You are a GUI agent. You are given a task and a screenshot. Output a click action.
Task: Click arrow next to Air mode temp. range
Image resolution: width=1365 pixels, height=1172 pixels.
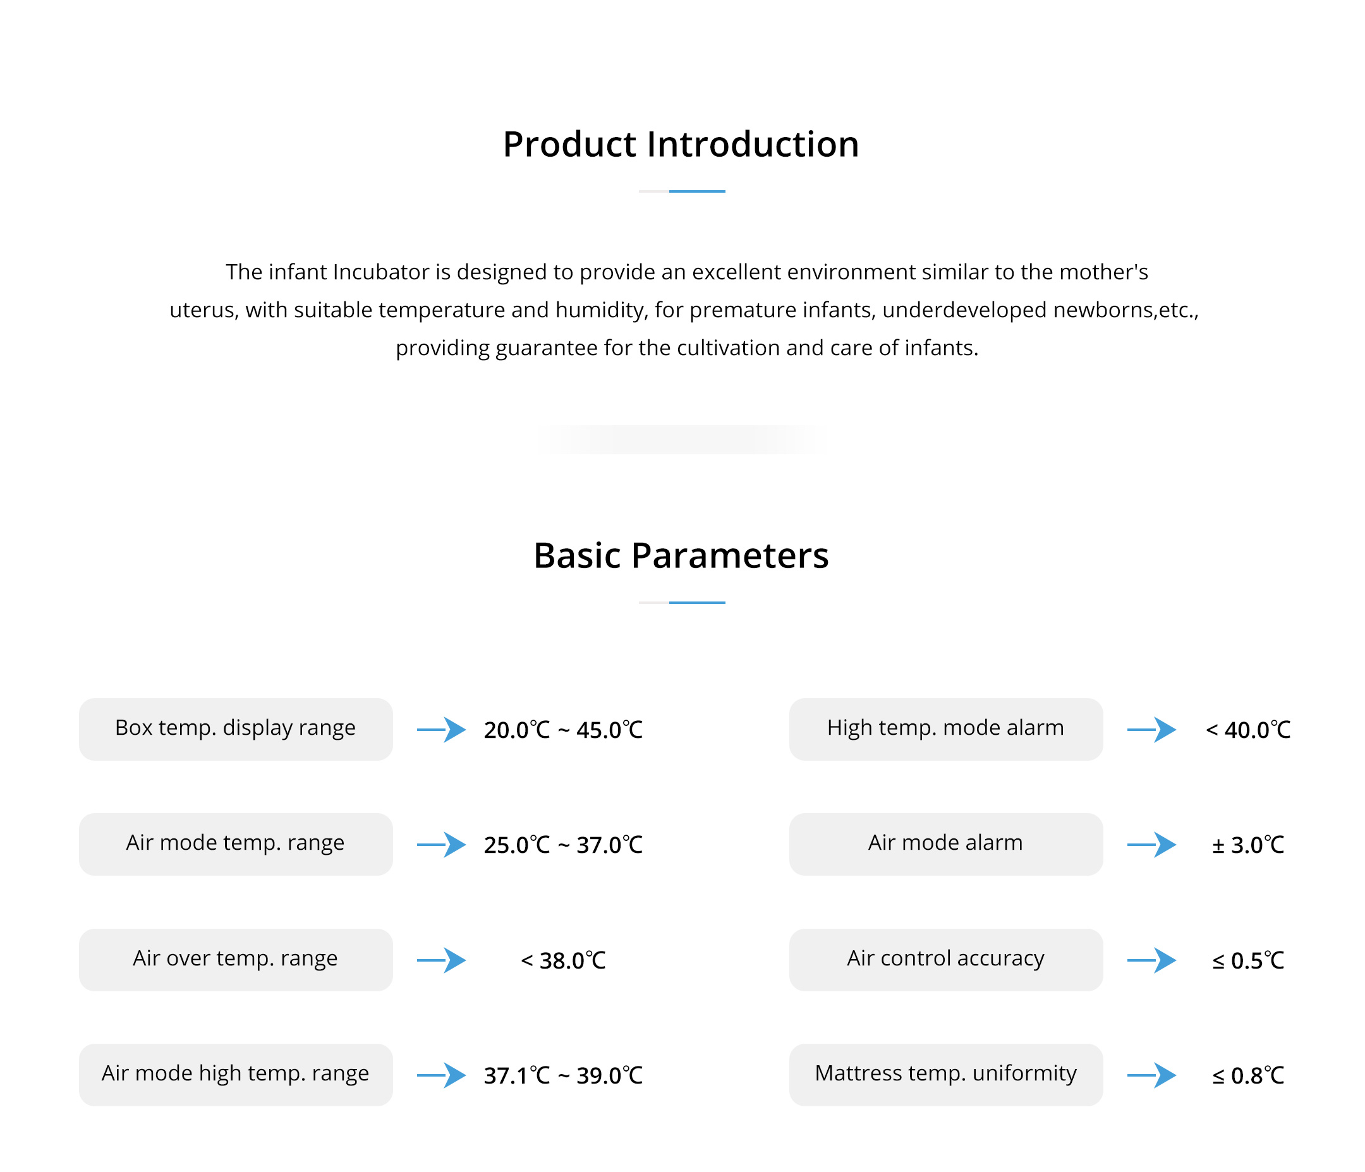point(441,845)
